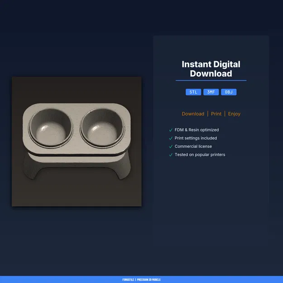The height and width of the screenshot is (283, 283).
Task: Click the "Download" step text
Action: (x=193, y=114)
